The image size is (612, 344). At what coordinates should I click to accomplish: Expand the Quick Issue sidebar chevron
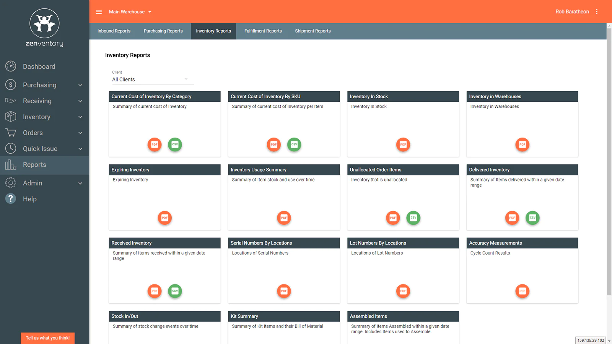[80, 149]
